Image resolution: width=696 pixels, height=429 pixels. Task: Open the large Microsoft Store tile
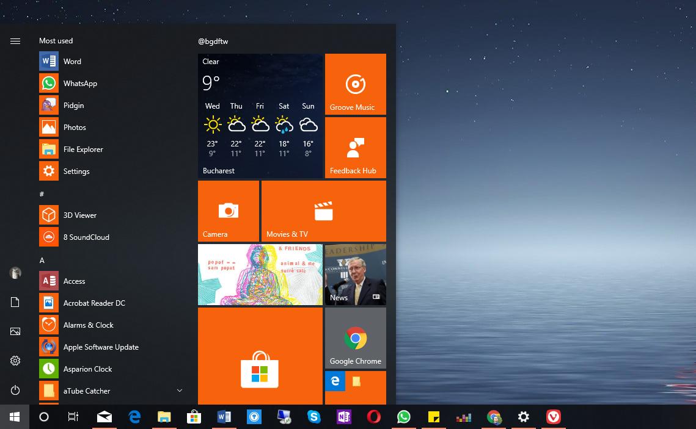pyautogui.click(x=260, y=356)
